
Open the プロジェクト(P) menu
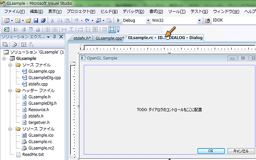(81, 12)
